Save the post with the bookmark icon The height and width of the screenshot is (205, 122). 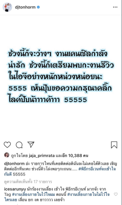(x=114, y=145)
